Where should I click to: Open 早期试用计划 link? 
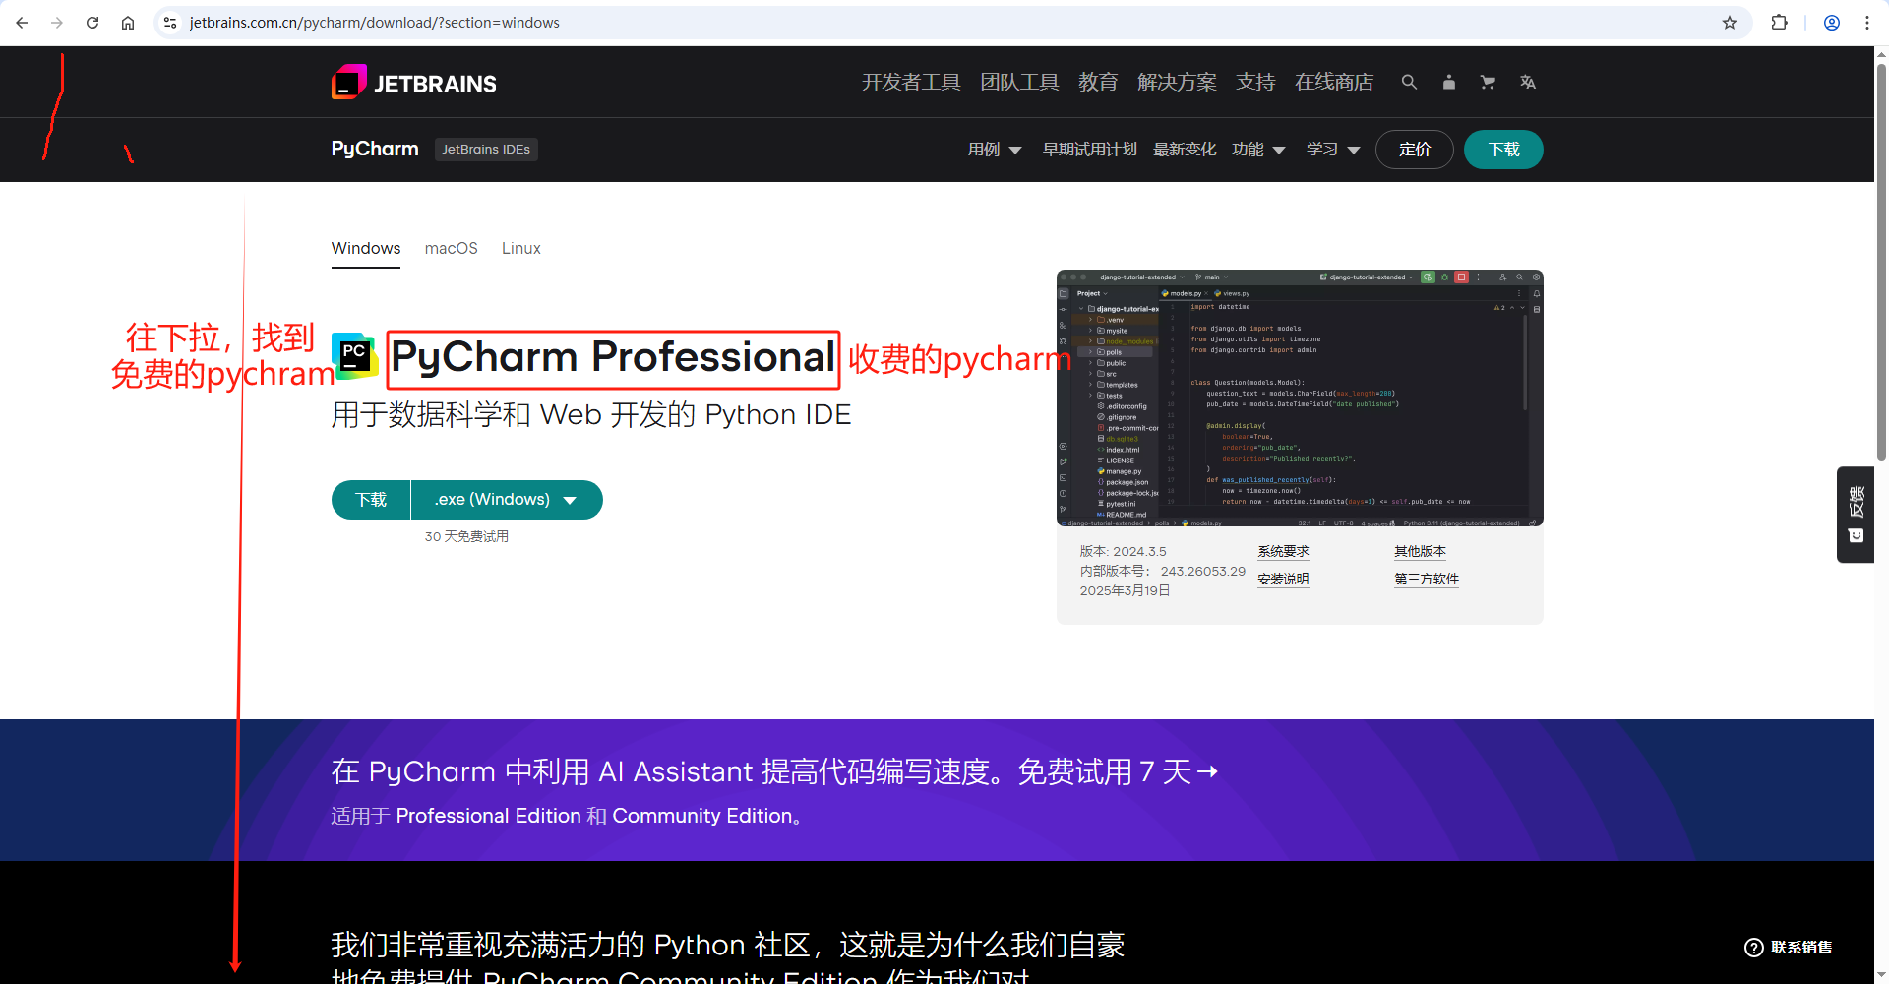[x=1090, y=150]
